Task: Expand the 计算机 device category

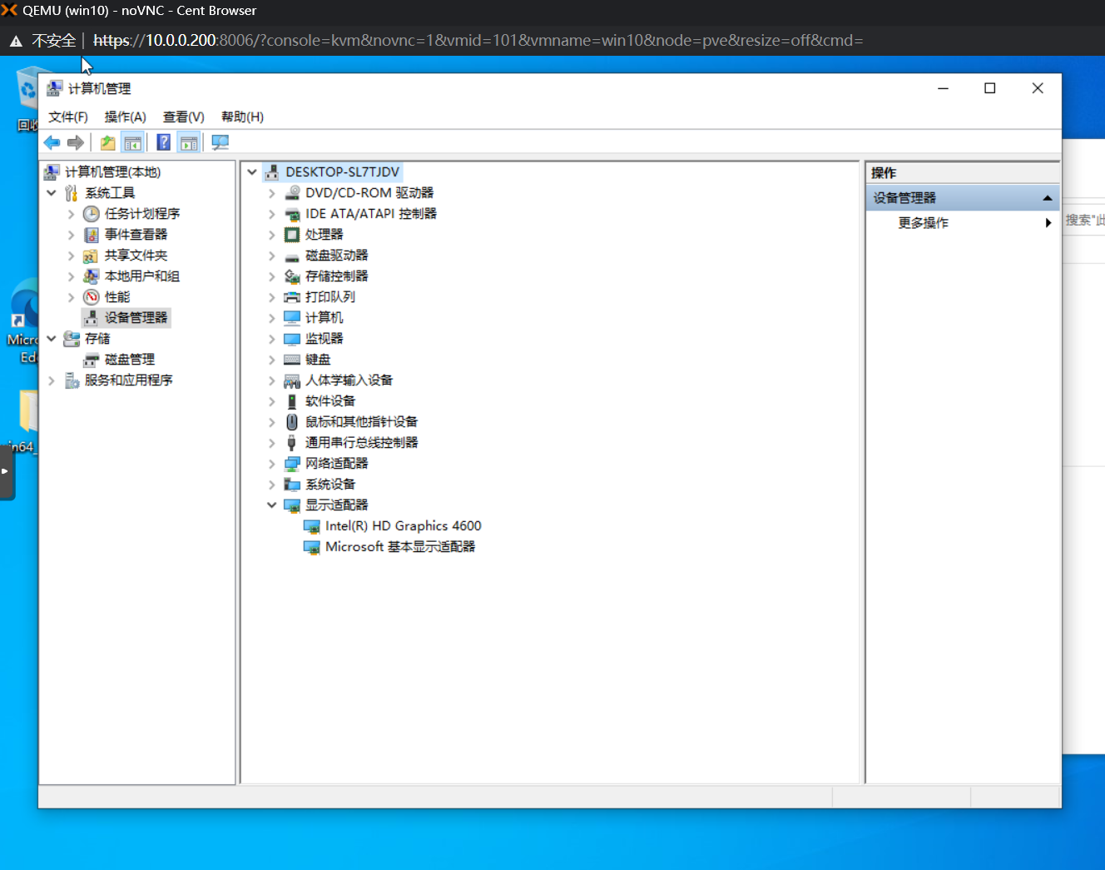Action: click(x=272, y=318)
